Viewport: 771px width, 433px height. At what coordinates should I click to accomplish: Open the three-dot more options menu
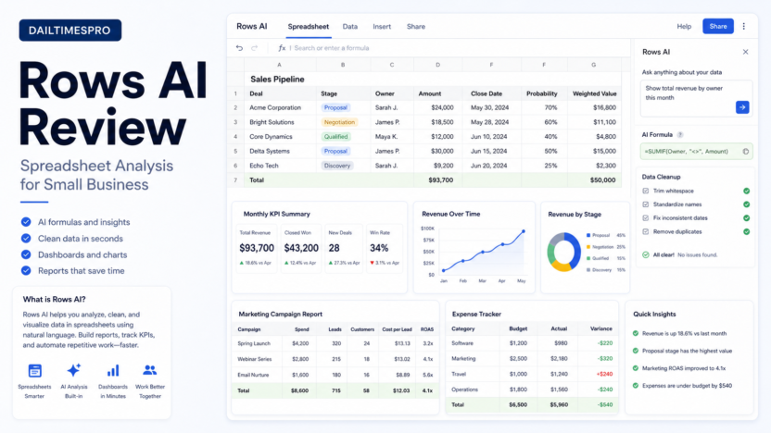743,26
